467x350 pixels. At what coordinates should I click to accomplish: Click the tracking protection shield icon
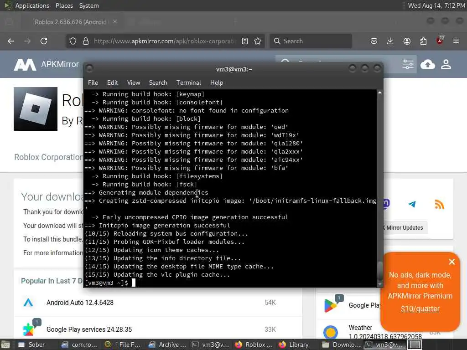[x=73, y=41]
